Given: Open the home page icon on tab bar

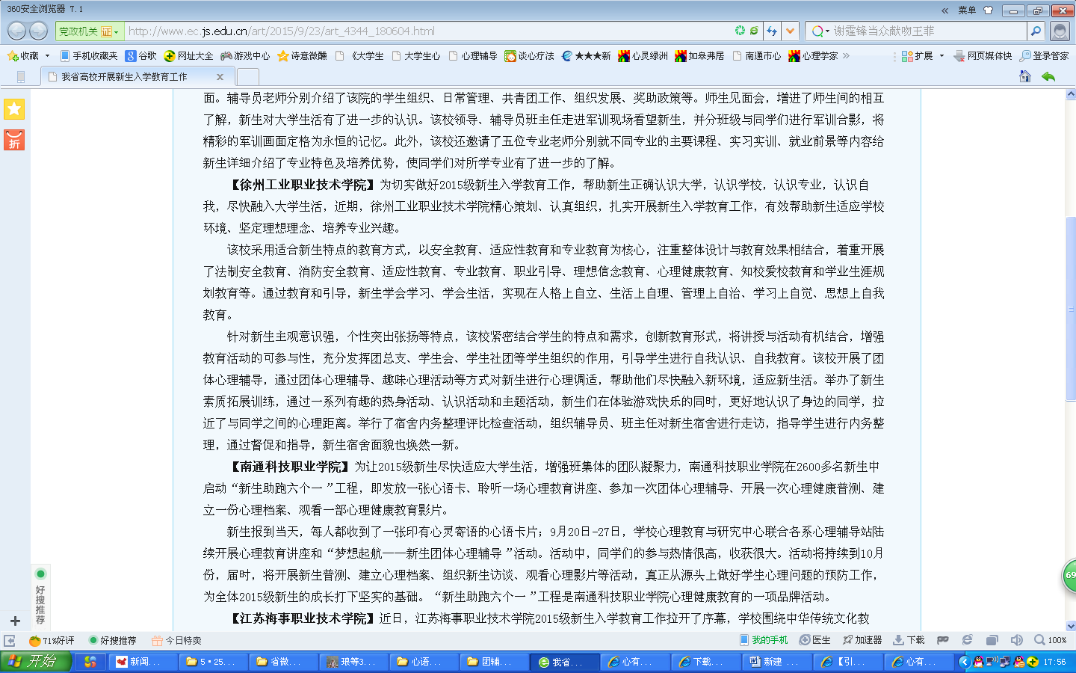Looking at the screenshot, I should click(x=1024, y=76).
